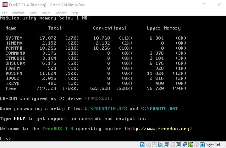Open the Devices menu
The height and width of the screenshot is (148, 226).
(x=61, y=13)
